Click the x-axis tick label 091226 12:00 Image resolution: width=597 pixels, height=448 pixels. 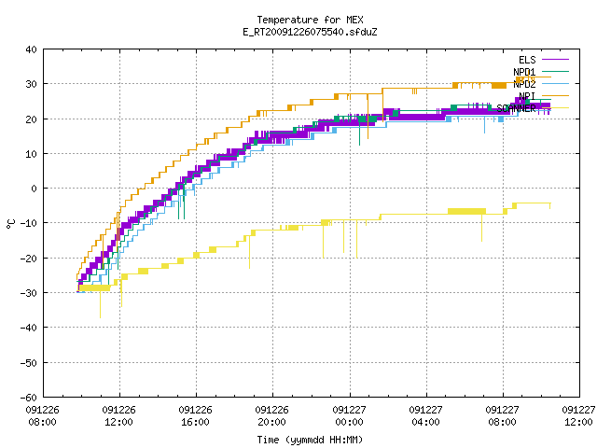(x=118, y=416)
